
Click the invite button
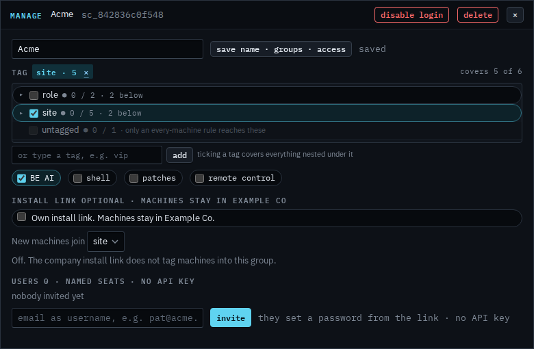(231, 318)
